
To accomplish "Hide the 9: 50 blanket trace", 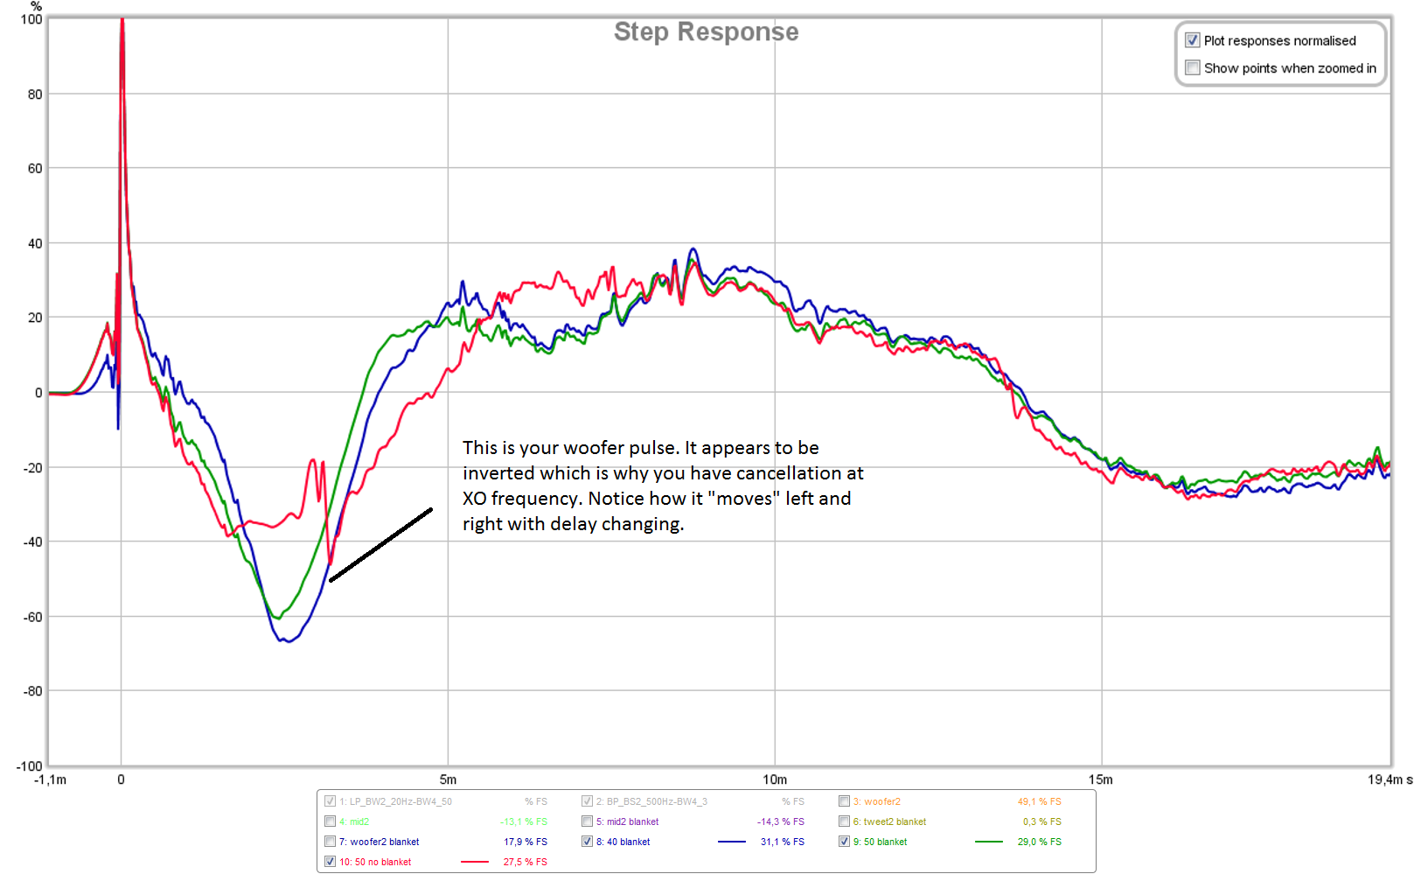I will click(x=844, y=841).
